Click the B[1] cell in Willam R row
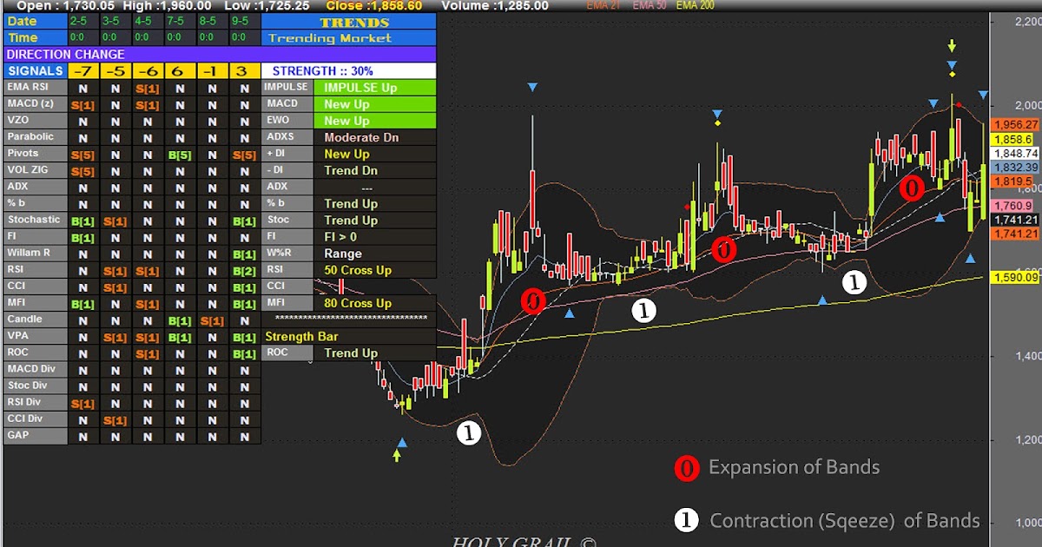 [244, 254]
